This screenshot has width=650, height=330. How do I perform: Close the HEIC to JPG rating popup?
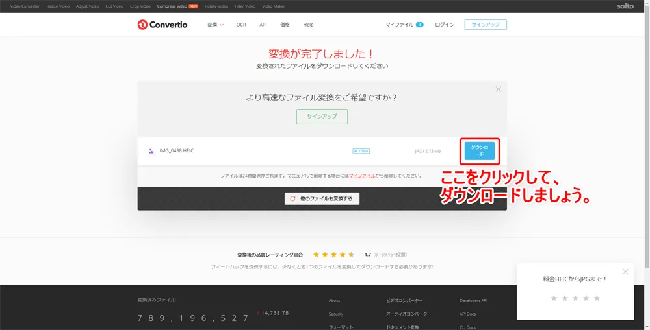(625, 272)
